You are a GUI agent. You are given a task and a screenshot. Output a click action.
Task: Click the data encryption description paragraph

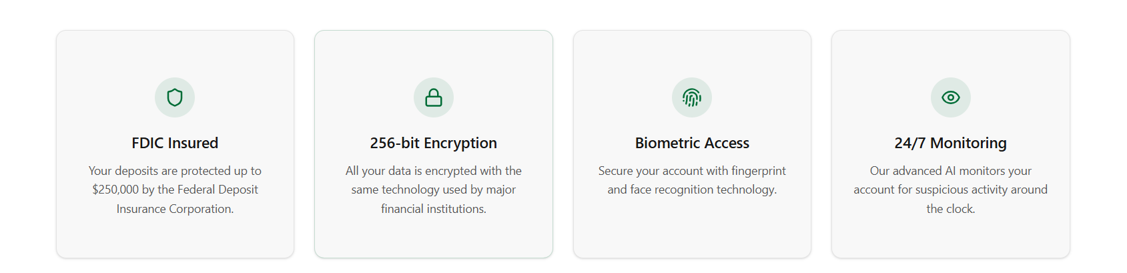[x=434, y=190]
